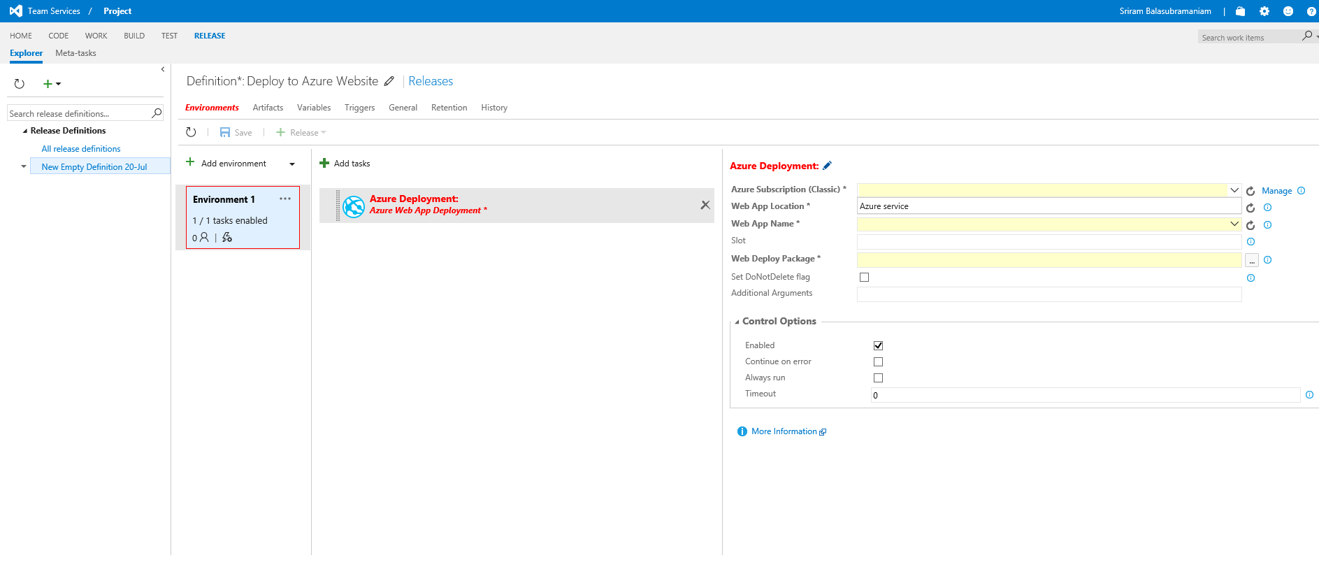Uncheck the Enabled checkbox
The width and height of the screenshot is (1319, 574).
(879, 345)
